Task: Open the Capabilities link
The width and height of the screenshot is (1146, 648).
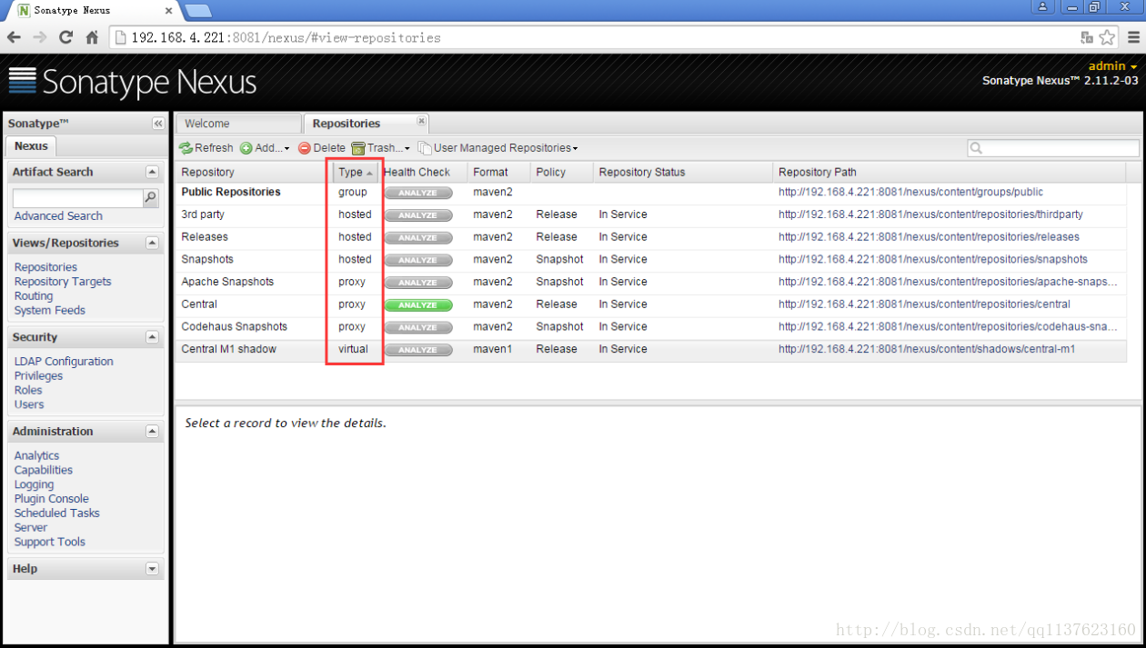Action: coord(44,471)
